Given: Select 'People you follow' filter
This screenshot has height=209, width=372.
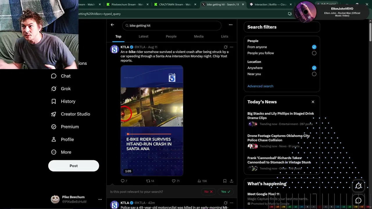Looking at the screenshot, I should click(x=314, y=53).
